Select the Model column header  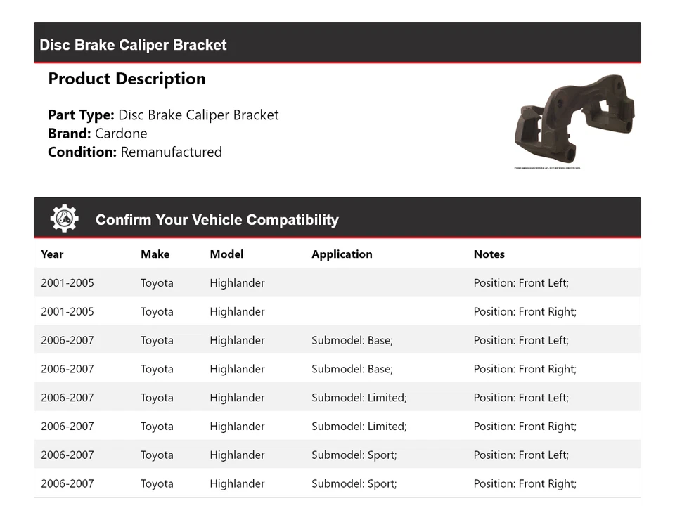(226, 254)
